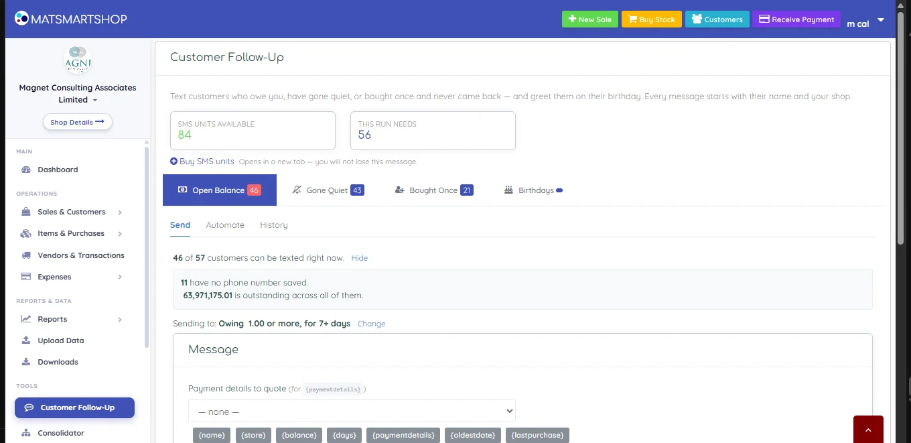
Task: Click the Change link beside Sending to
Action: 371,324
